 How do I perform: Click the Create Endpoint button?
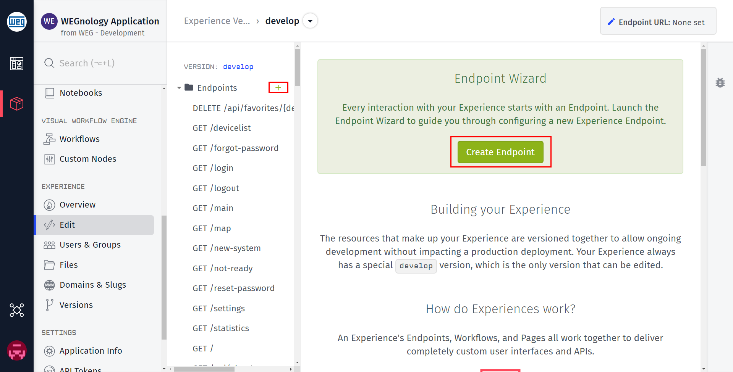[500, 152]
